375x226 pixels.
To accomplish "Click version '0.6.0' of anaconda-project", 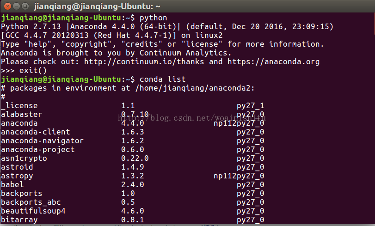I will pyautogui.click(x=133, y=149).
